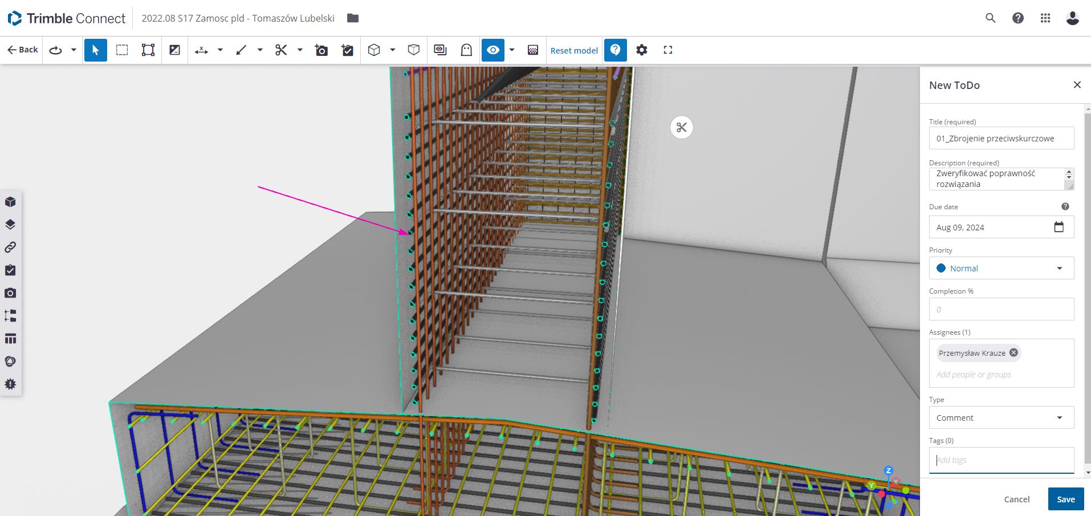Open the apps grid menu
The image size is (1091, 516).
[1045, 18]
